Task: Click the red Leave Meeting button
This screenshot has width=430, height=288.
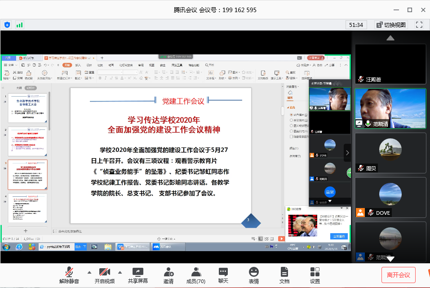Action: pyautogui.click(x=398, y=275)
